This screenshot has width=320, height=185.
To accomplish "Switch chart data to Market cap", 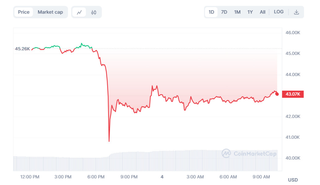I will (50, 12).
